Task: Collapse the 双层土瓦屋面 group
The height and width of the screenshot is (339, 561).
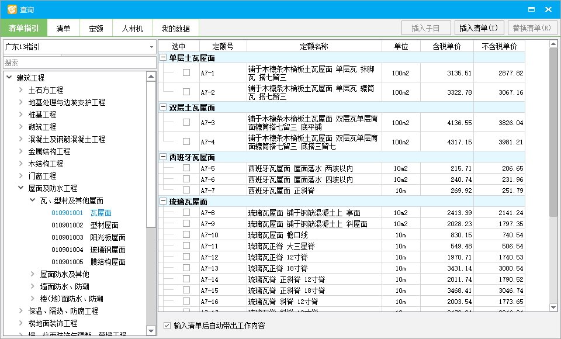Action: pyautogui.click(x=163, y=107)
